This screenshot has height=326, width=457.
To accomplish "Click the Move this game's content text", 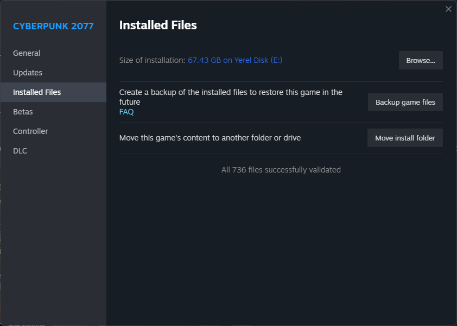I will [x=210, y=138].
